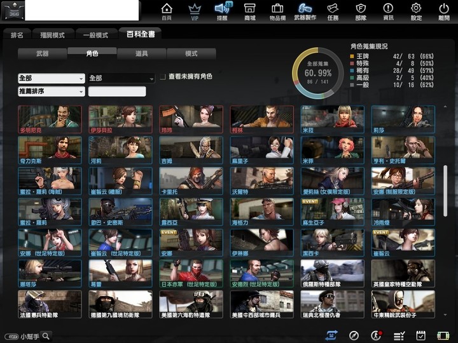This screenshot has height=343, width=458.
Task: Select the 道具 category tab
Action: point(142,53)
